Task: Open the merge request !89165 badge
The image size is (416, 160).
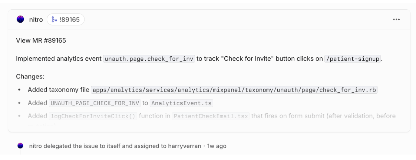Action: (66, 20)
